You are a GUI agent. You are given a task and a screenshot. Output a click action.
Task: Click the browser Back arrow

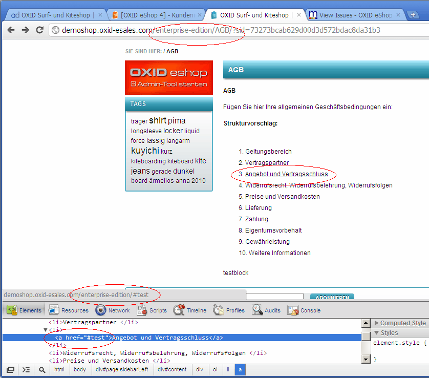tap(11, 30)
